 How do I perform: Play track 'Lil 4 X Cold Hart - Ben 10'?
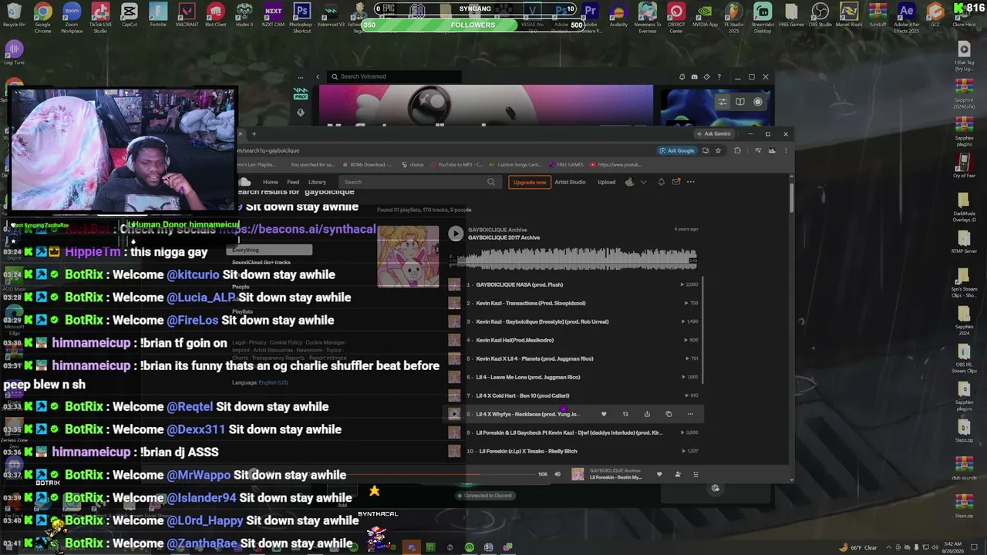click(523, 395)
